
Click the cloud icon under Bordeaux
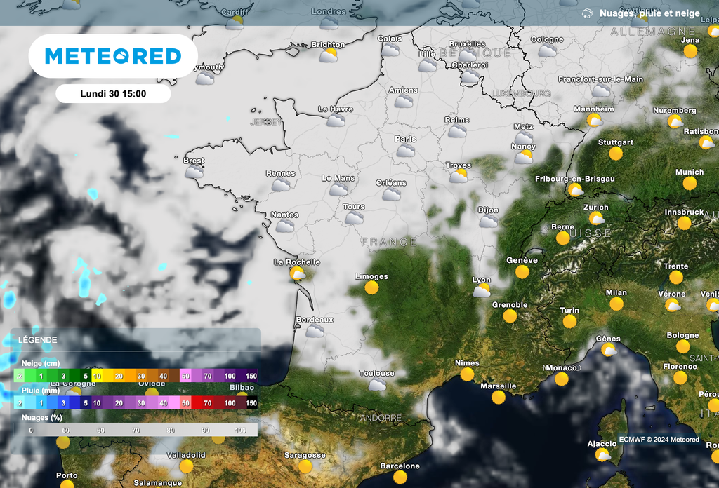(x=315, y=330)
